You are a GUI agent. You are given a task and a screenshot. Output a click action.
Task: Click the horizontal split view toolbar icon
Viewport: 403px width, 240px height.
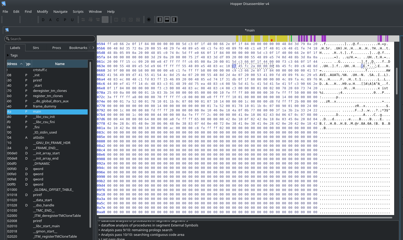(124, 20)
